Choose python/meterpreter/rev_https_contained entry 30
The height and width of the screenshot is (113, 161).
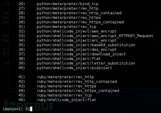click(80, 22)
